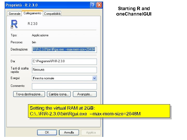Click the Esegui label
Image resolution: width=187 pixels, height=140 pixels.
15,78
